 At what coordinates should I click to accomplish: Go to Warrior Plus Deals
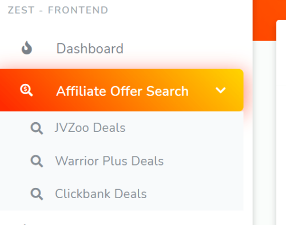tap(109, 161)
